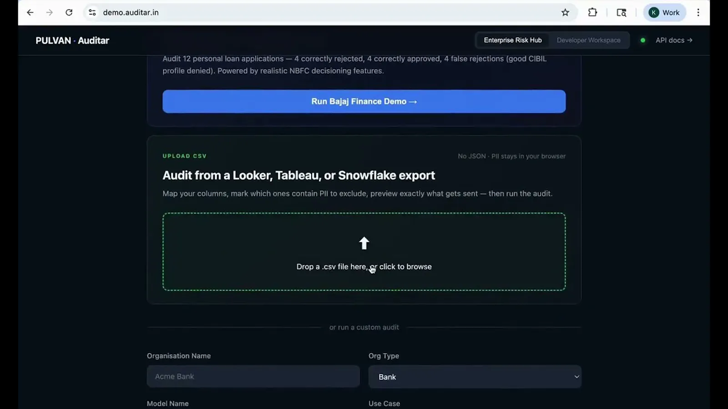Run the Bajaj Finance Demo

coord(364,101)
